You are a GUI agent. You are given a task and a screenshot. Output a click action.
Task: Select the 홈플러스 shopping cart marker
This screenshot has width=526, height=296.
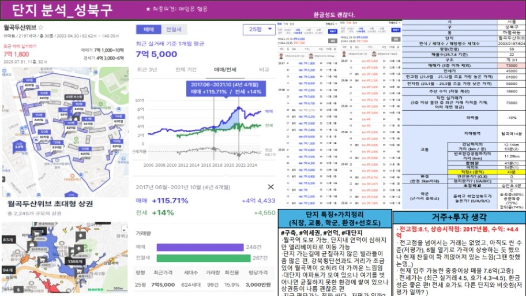[80, 271]
